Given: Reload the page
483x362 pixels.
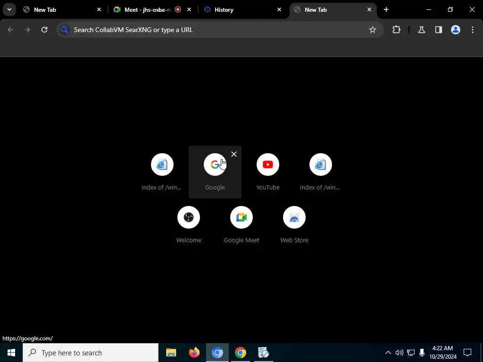Looking at the screenshot, I should 44,30.
